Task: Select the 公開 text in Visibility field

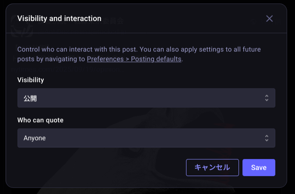Action: (30, 99)
